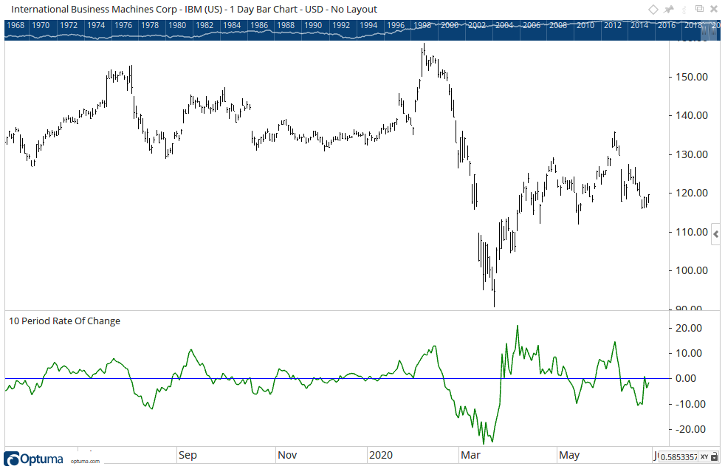Click the March low price bar near 90
725x469 pixels.
tap(494, 293)
